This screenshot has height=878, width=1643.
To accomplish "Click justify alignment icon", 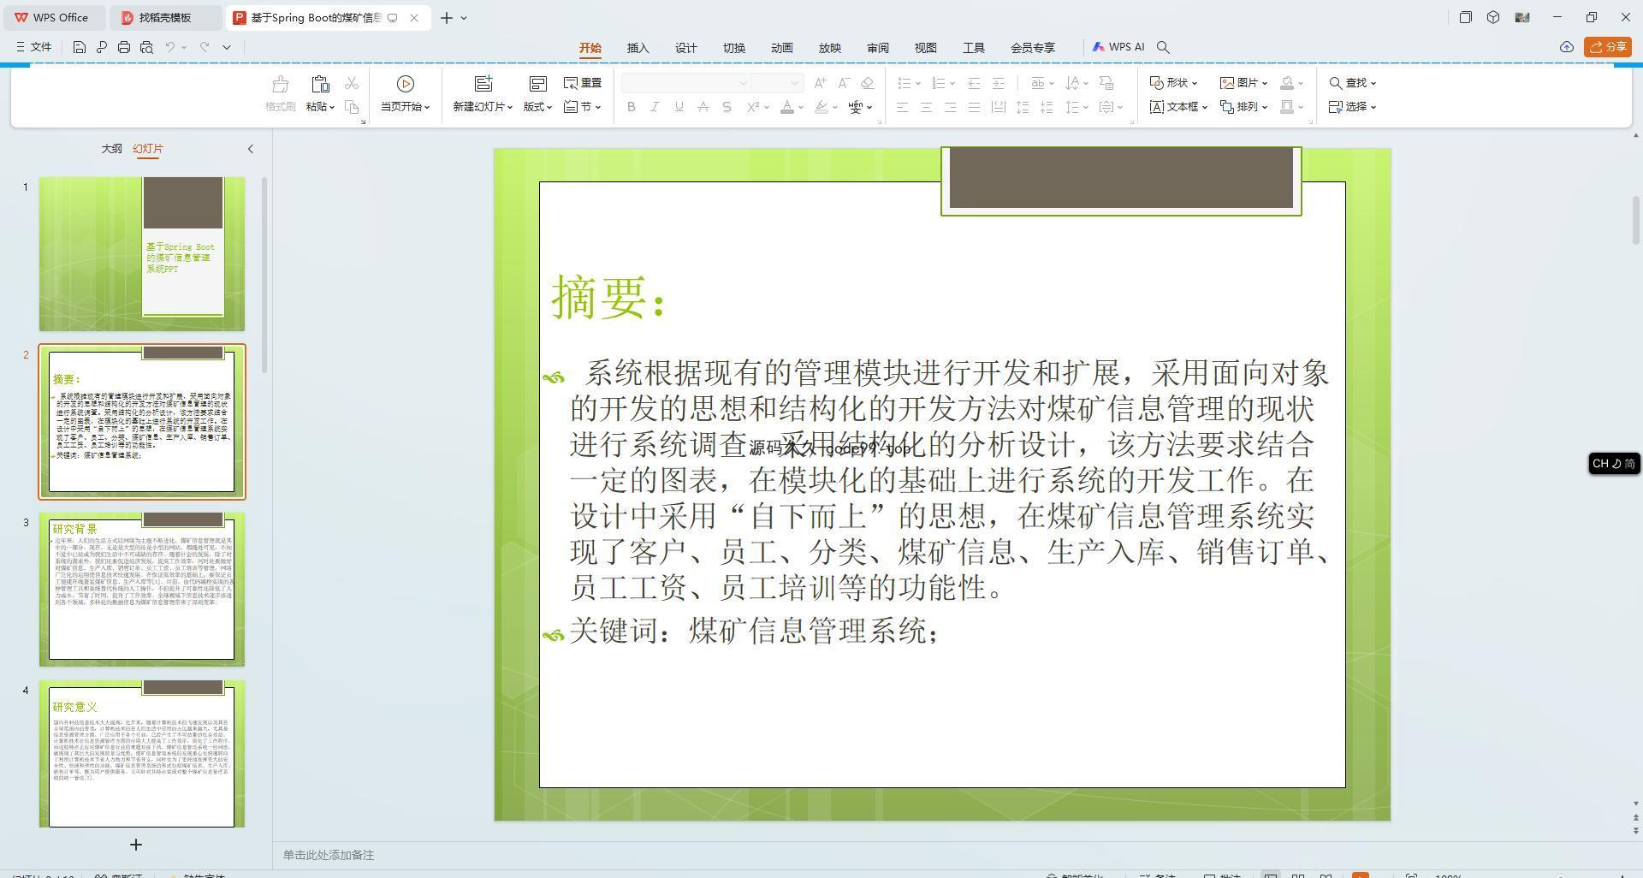I will click(x=975, y=107).
